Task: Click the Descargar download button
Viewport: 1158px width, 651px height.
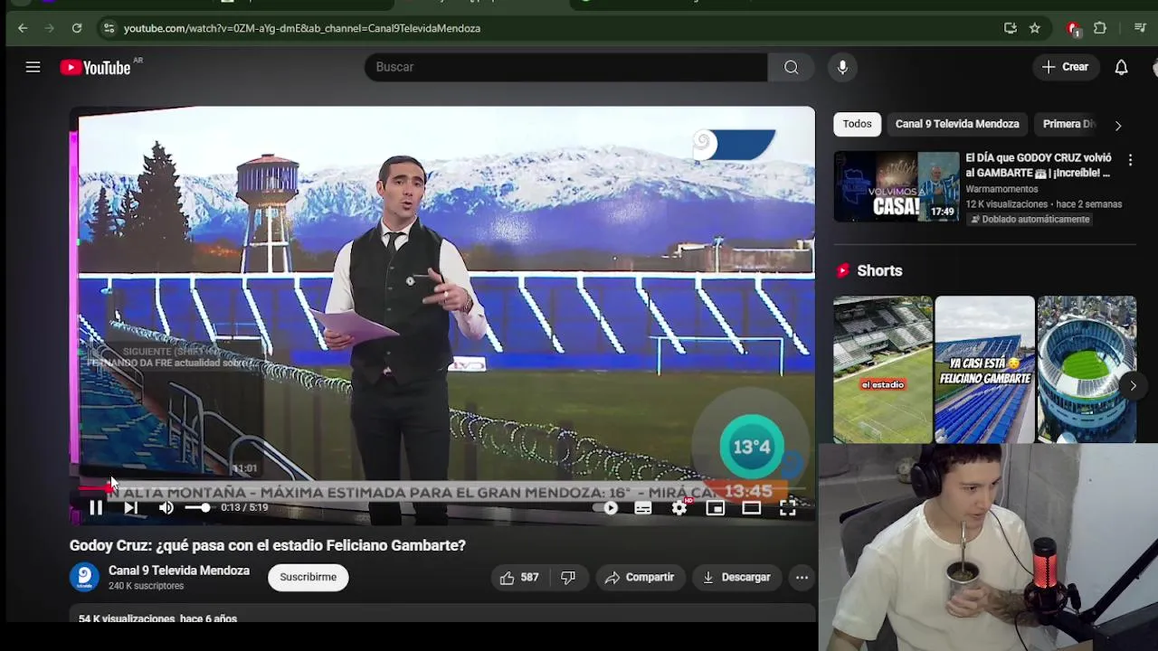Action: pos(736,577)
